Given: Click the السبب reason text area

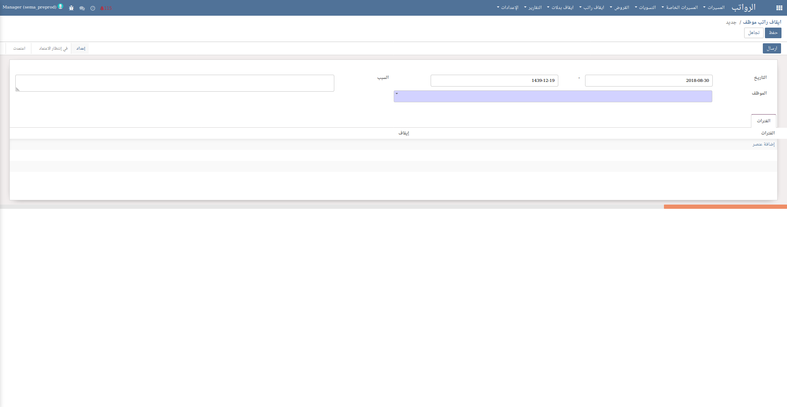Looking at the screenshot, I should [175, 83].
